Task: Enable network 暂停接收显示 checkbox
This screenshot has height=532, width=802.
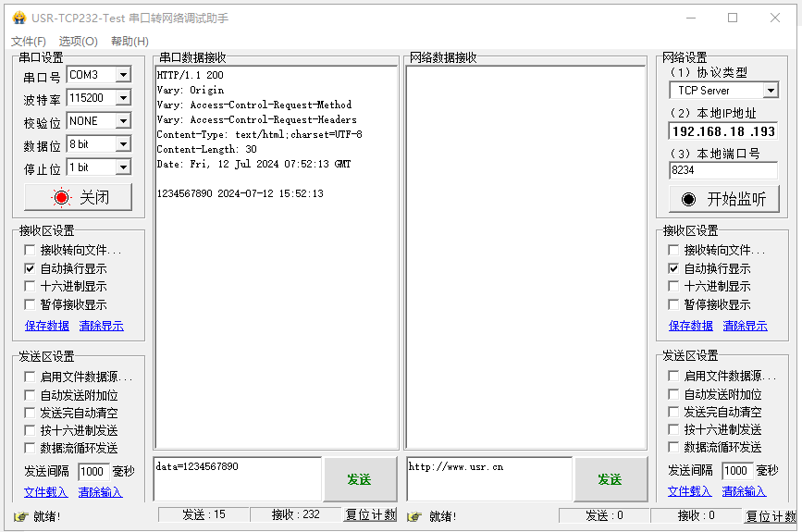Action: tap(673, 304)
